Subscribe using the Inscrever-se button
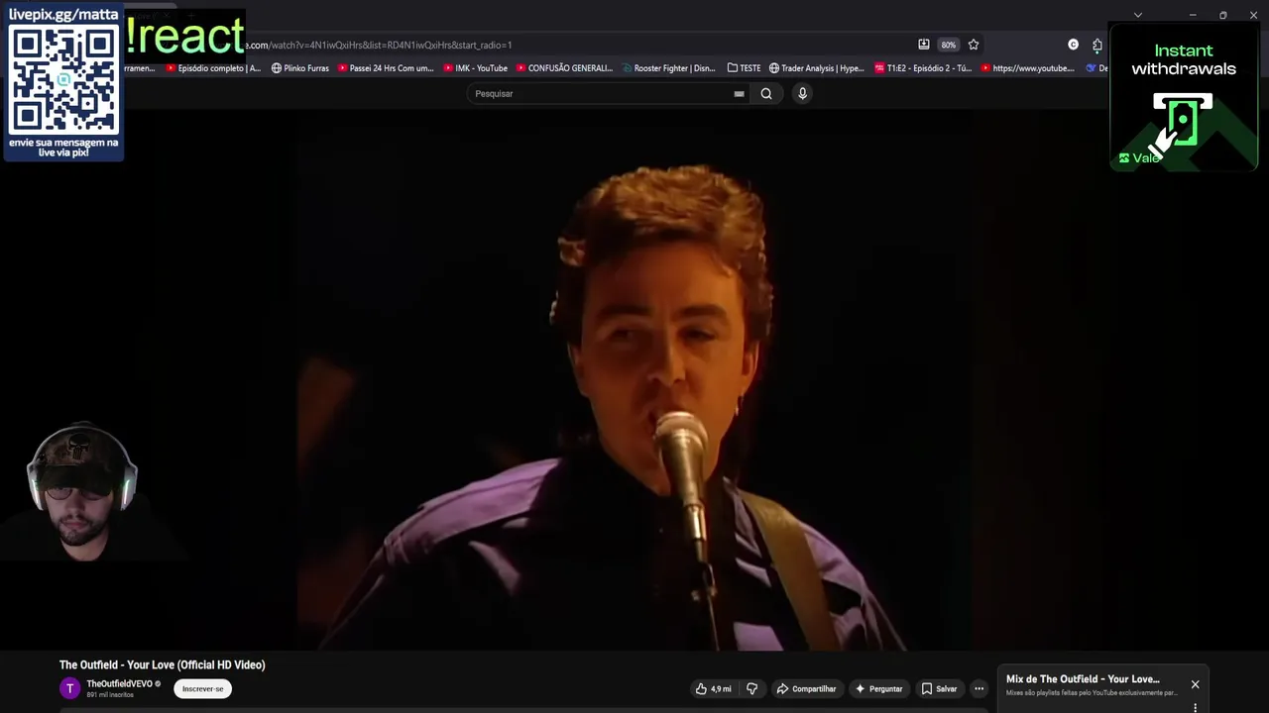 (x=202, y=688)
